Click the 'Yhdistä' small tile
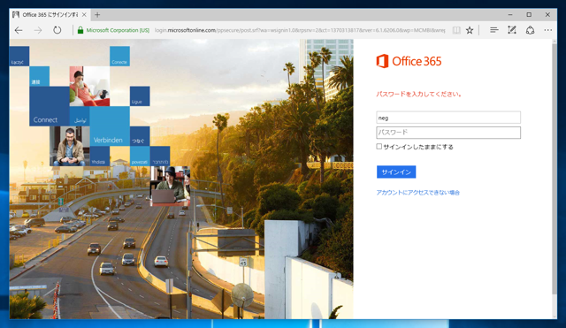This screenshot has height=328, width=566. pos(100,156)
